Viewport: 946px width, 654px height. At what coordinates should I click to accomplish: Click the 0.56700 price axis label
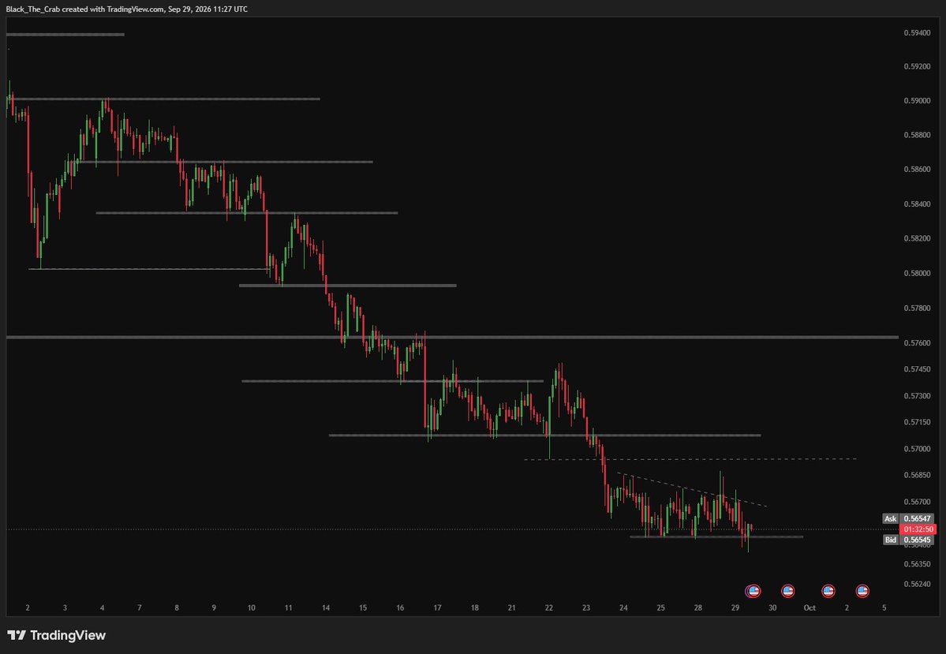pos(917,502)
